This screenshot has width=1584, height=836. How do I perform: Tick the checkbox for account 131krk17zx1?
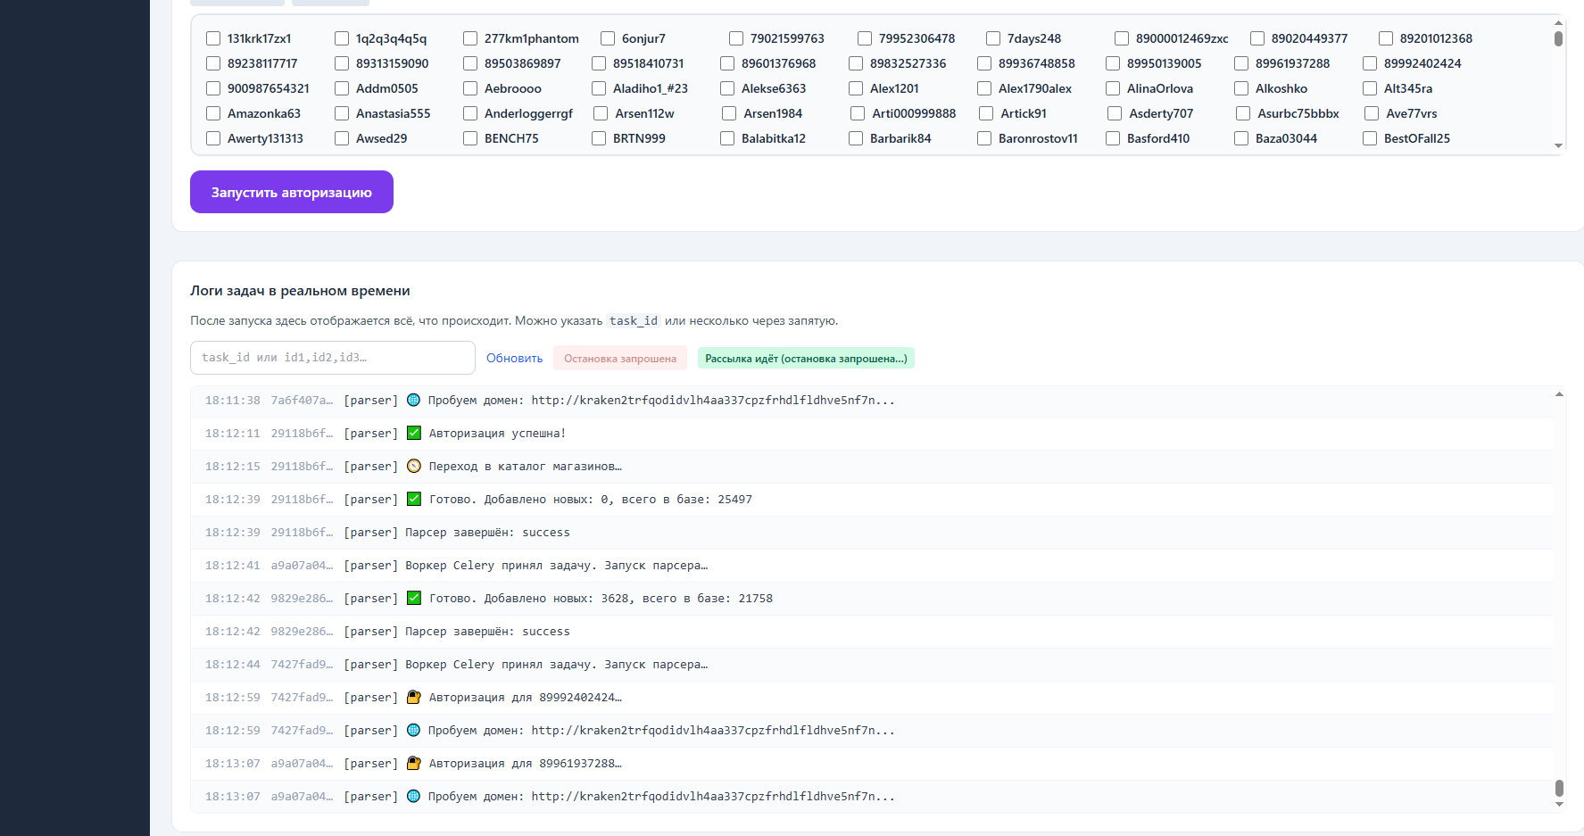coord(213,38)
